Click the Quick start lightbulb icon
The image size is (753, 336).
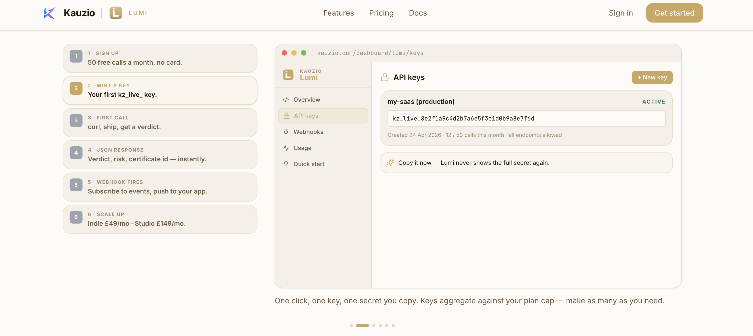tap(286, 164)
